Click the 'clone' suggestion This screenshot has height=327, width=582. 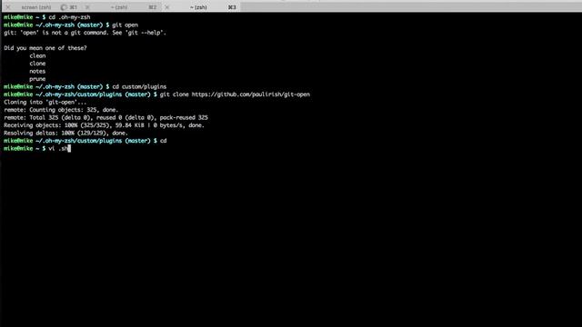37,64
